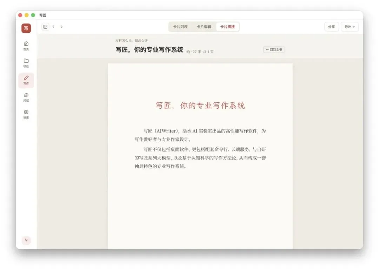Click the red 写匠 app logo
Viewport: 379px width, 270px height.
(x=26, y=28)
